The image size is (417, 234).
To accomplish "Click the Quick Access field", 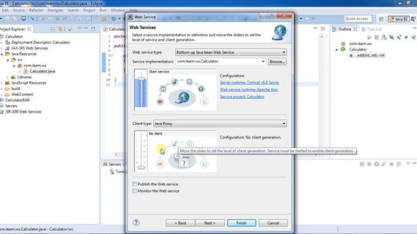I will click(358, 19).
